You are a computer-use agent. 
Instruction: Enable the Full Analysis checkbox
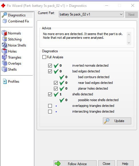tap(44, 57)
